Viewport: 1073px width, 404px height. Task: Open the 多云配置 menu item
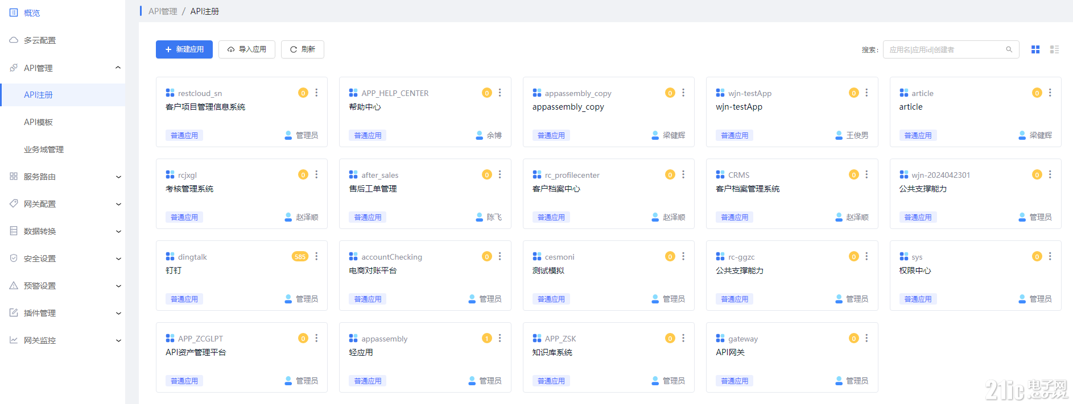(63, 40)
